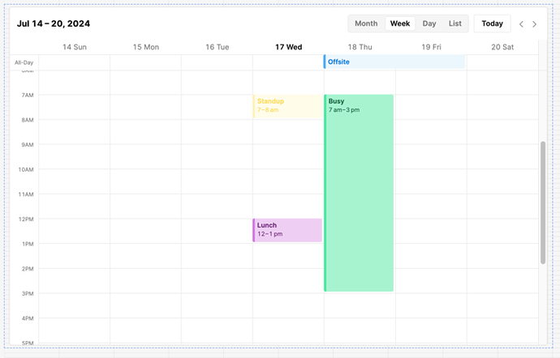Click the 10AM time label
Image resolution: width=560 pixels, height=358 pixels.
pos(26,169)
